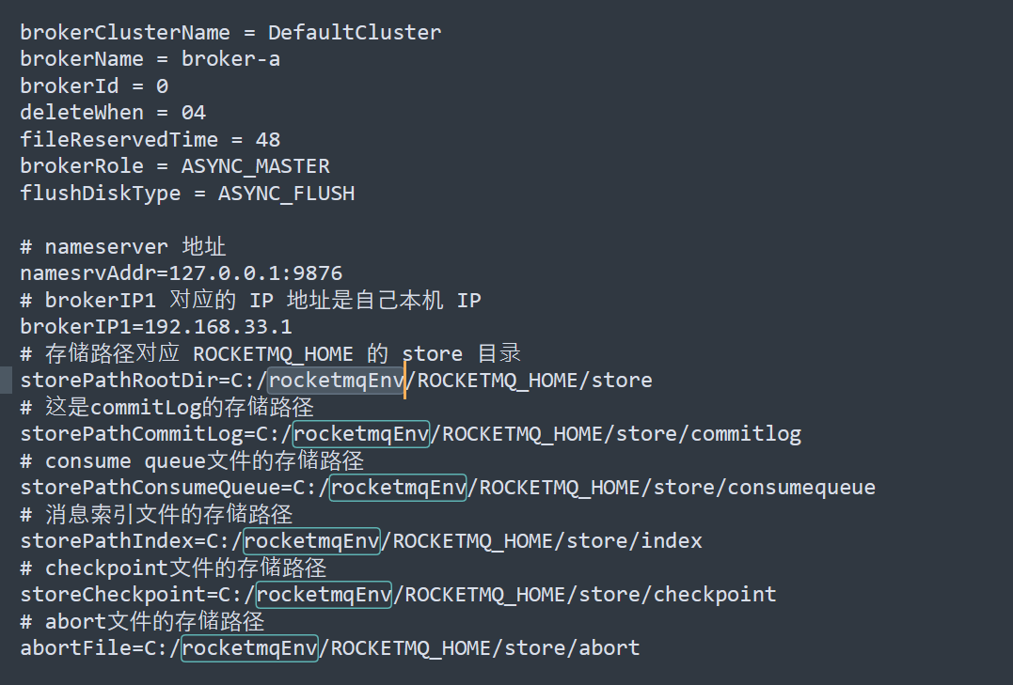Image resolution: width=1013 pixels, height=685 pixels.
Task: Click ASYNC_MASTER in the brokerRole line
Action: (x=255, y=166)
